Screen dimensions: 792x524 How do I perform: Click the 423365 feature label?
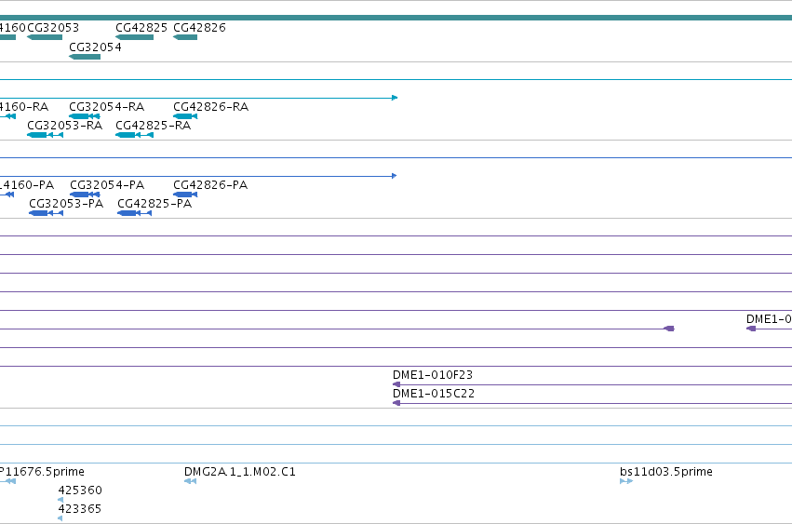click(80, 509)
